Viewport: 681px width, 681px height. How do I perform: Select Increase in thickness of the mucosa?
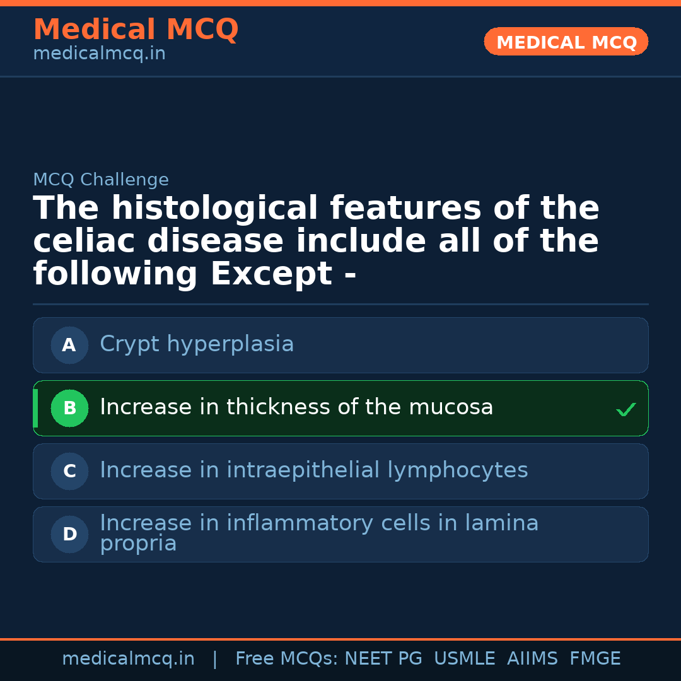tap(296, 407)
